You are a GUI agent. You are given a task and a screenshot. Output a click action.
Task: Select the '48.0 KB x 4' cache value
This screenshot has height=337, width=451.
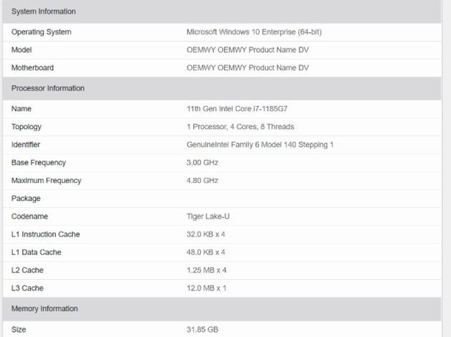coord(205,252)
